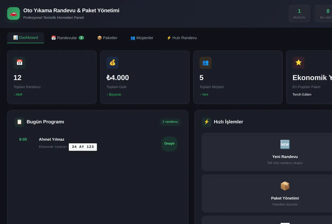Click the Aktif trend label
The image size is (332, 224).
18,94
